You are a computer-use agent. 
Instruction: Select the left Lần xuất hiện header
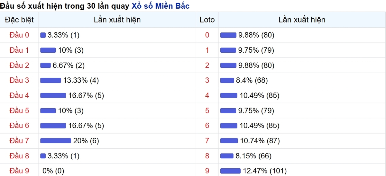tap(117, 20)
